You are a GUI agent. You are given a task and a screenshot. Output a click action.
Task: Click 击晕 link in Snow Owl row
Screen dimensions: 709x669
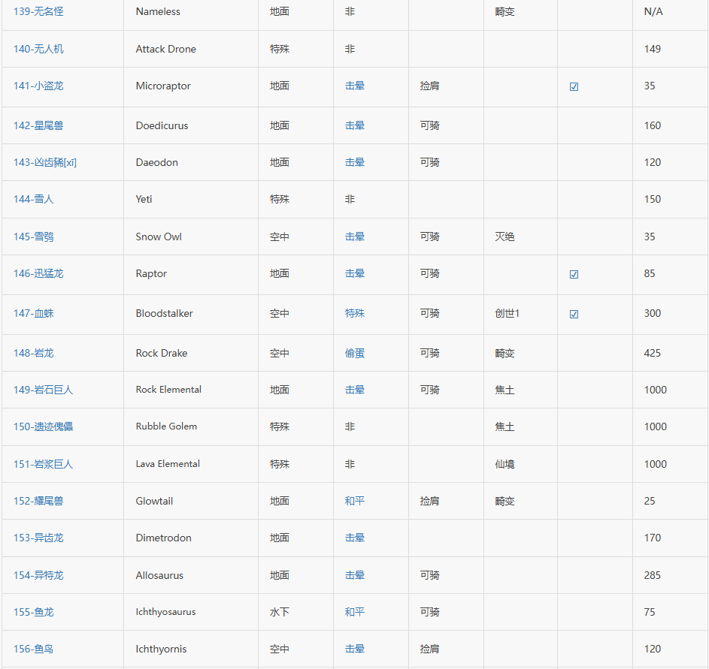tap(355, 237)
